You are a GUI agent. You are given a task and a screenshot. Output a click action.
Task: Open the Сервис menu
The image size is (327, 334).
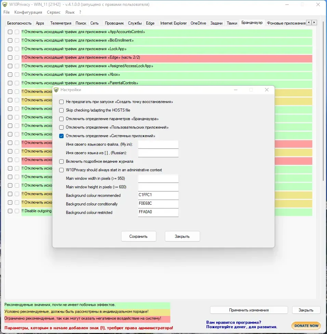tap(54, 12)
